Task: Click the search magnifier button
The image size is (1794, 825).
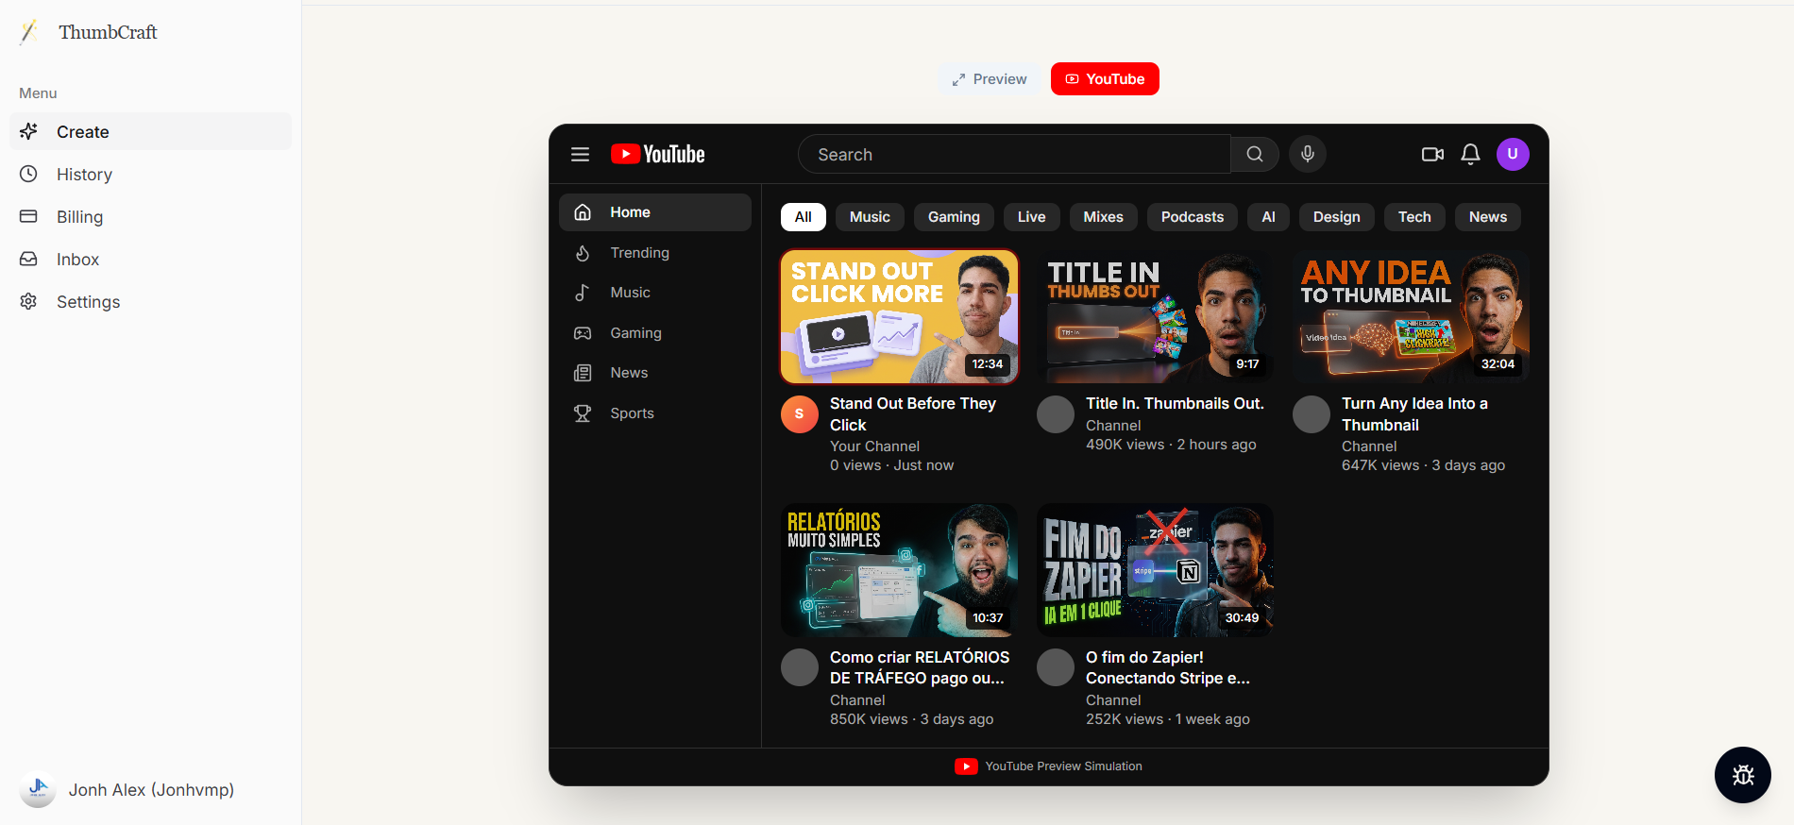Action: click(x=1255, y=154)
